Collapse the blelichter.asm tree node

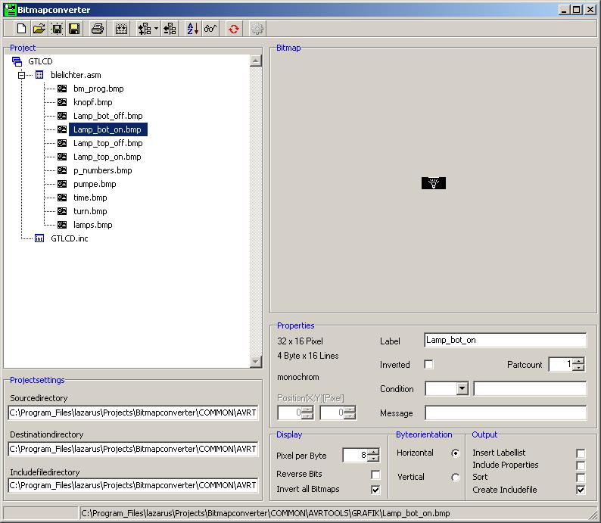pyautogui.click(x=22, y=75)
